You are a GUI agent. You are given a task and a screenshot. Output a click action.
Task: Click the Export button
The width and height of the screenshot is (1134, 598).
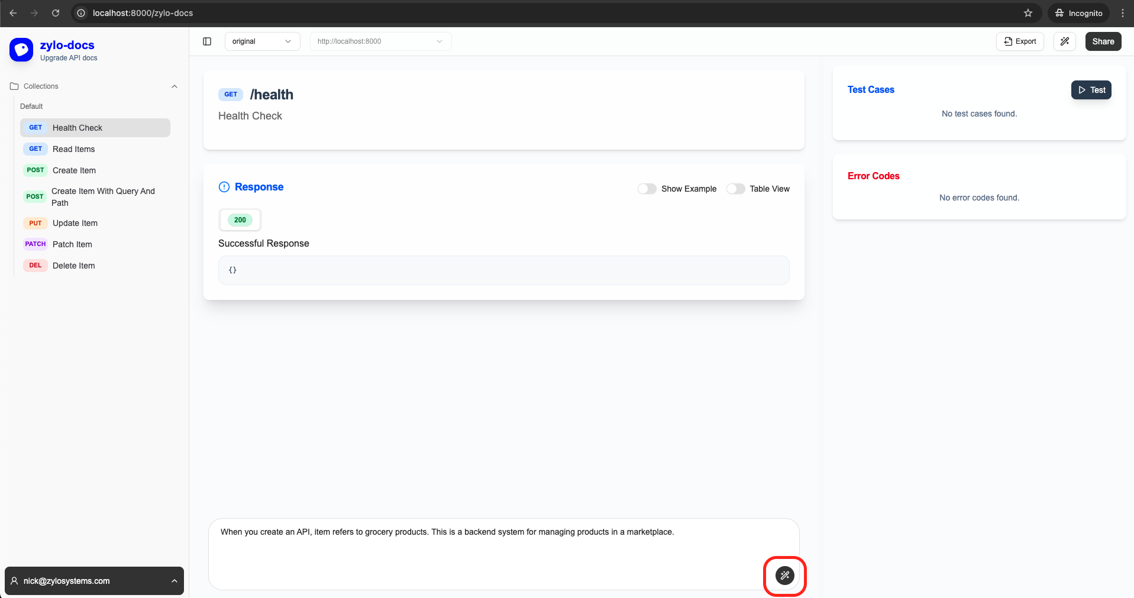[1020, 41]
